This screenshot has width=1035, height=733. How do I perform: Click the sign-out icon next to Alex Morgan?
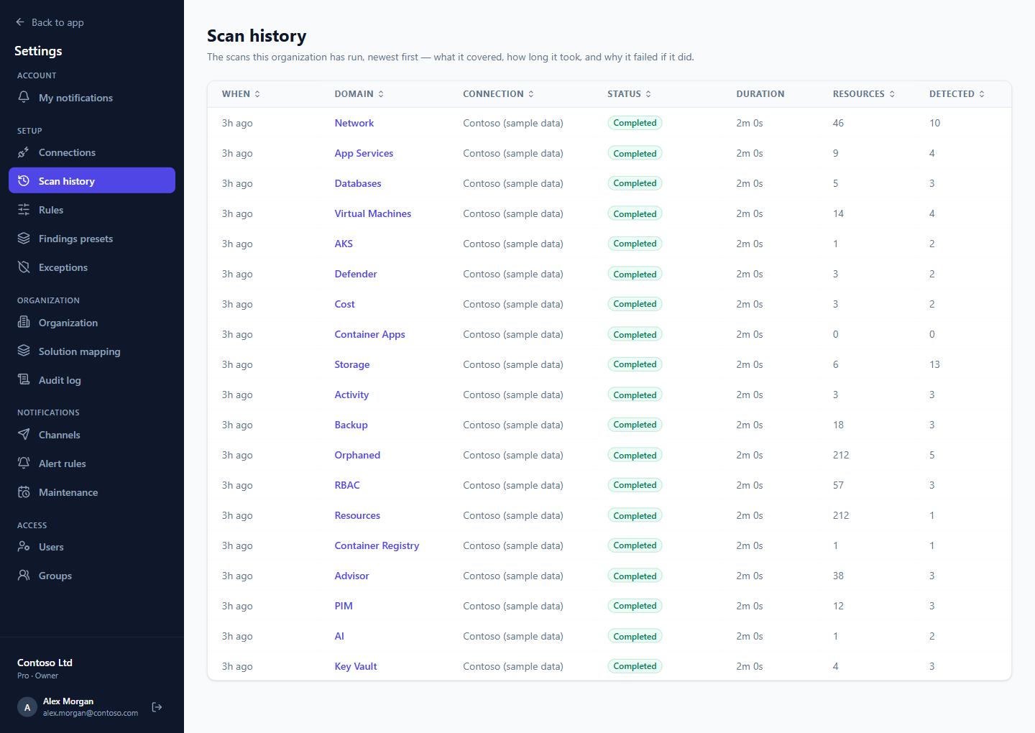click(157, 707)
